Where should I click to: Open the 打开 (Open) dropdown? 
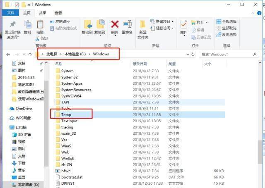tap(199, 22)
